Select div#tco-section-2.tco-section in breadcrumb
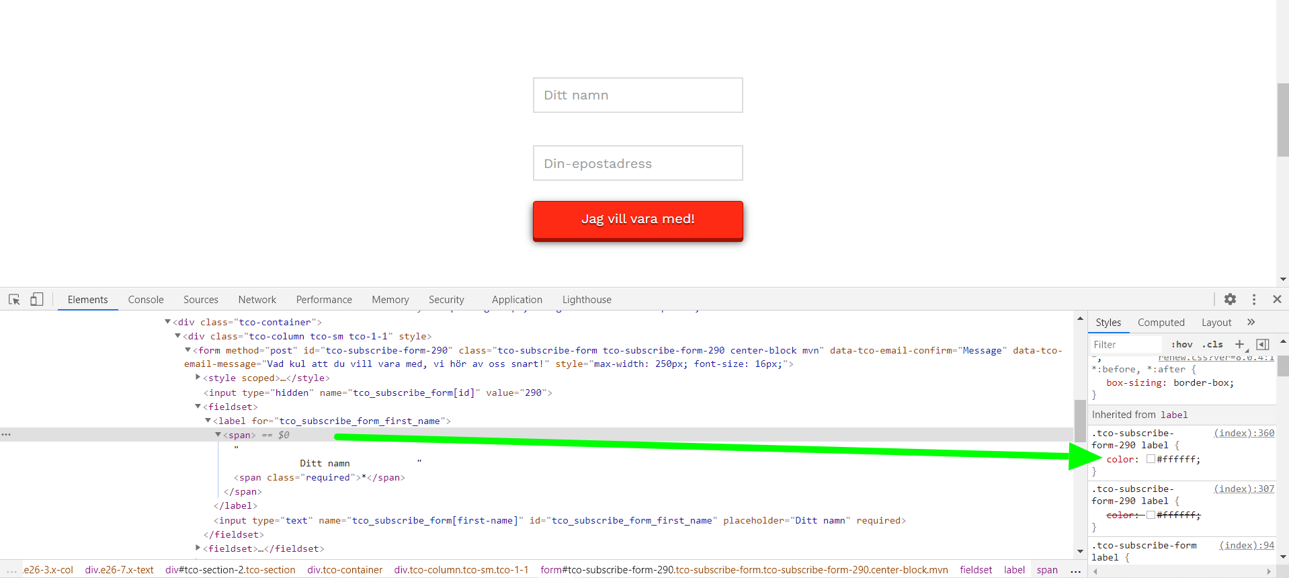Viewport: 1289px width, 578px height. pos(231,570)
